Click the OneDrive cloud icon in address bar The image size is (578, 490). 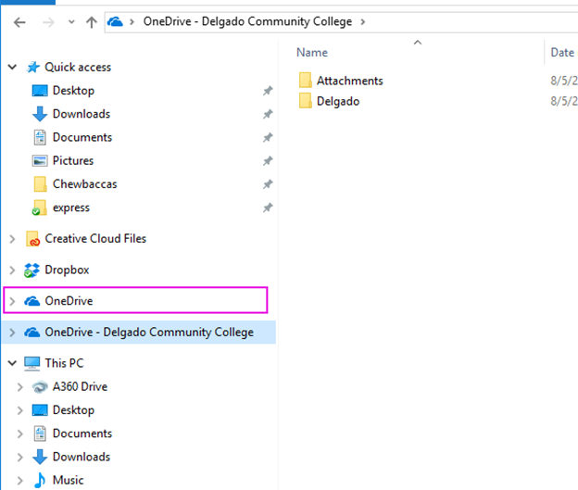[x=115, y=21]
